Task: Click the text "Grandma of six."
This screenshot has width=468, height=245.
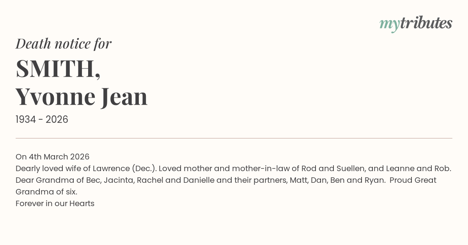Action: (46, 192)
